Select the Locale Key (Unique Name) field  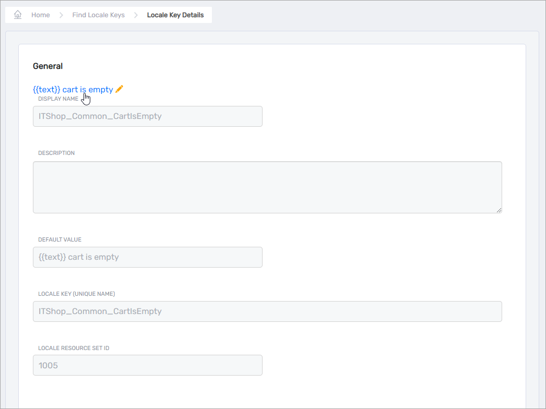pyautogui.click(x=267, y=311)
